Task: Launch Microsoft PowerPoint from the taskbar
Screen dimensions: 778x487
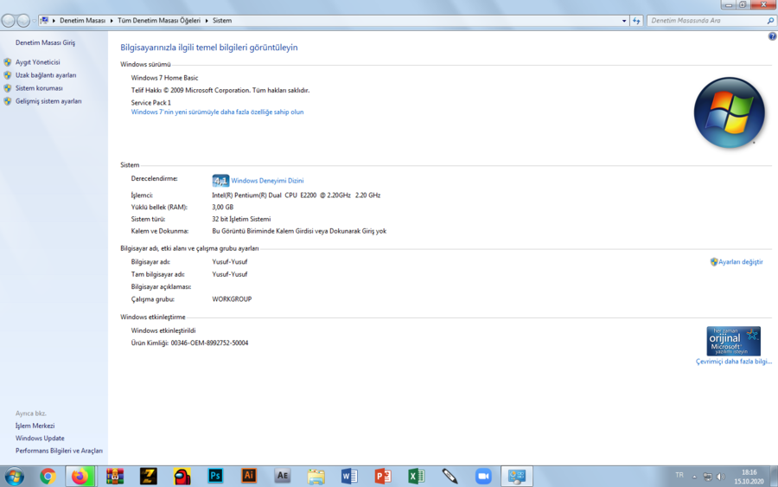Action: point(383,477)
